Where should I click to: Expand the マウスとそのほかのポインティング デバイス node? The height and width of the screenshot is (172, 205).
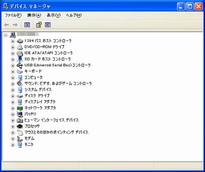[x=13, y=133]
